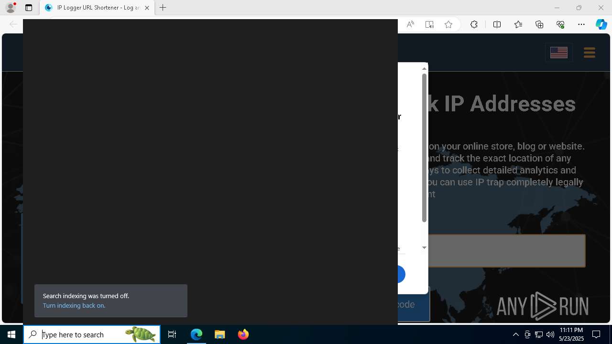Close the IP Logger URL Shortener tab
The height and width of the screenshot is (344, 612).
click(147, 8)
